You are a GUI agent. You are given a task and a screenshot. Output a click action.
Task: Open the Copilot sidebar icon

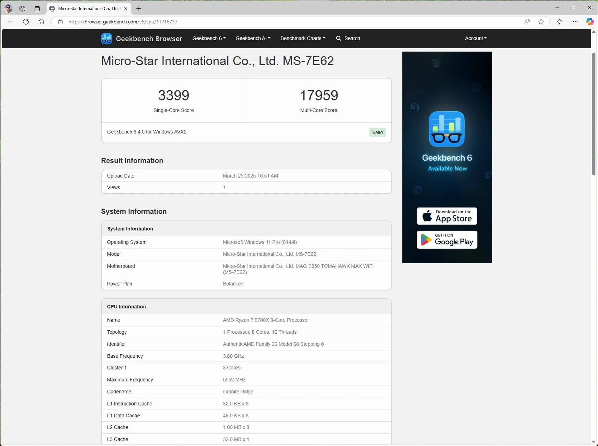[x=590, y=22]
